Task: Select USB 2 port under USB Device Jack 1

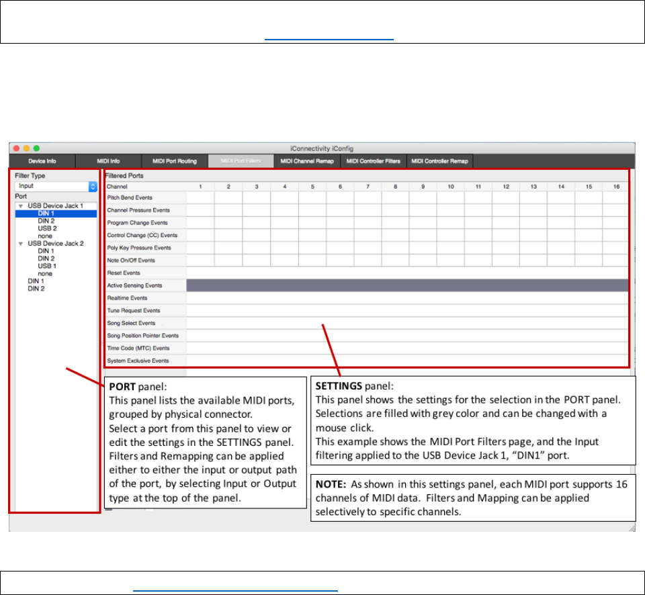Action: [46, 228]
